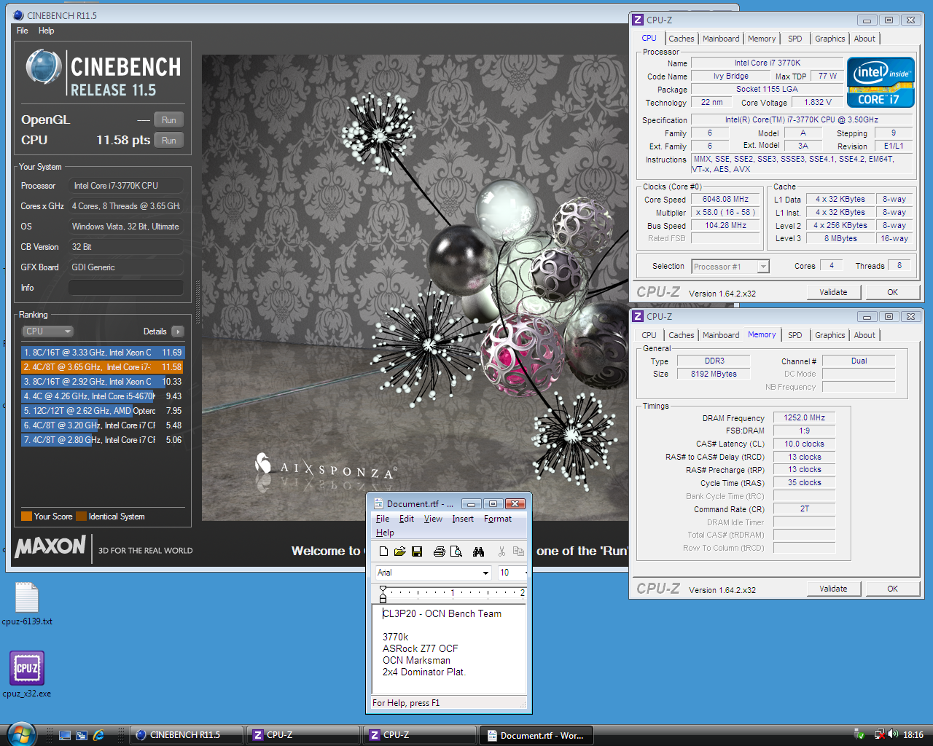Create a new document in WordPad
Screen dimensions: 933x746
click(383, 551)
